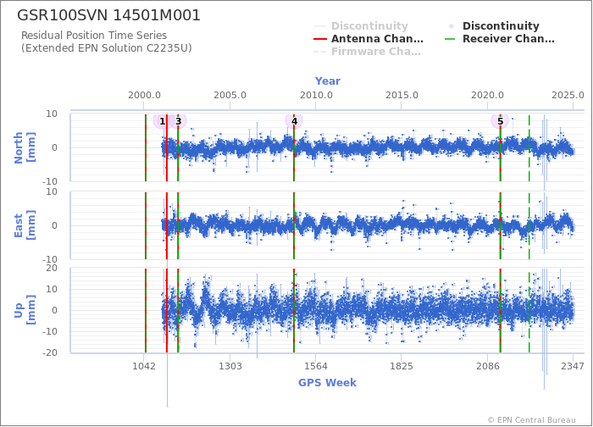593x427 pixels.
Task: Click the GPS week 1825 tick label
Action: 402,367
